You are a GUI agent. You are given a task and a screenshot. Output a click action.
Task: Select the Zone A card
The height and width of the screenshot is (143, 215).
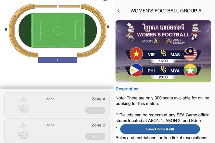[57, 104]
